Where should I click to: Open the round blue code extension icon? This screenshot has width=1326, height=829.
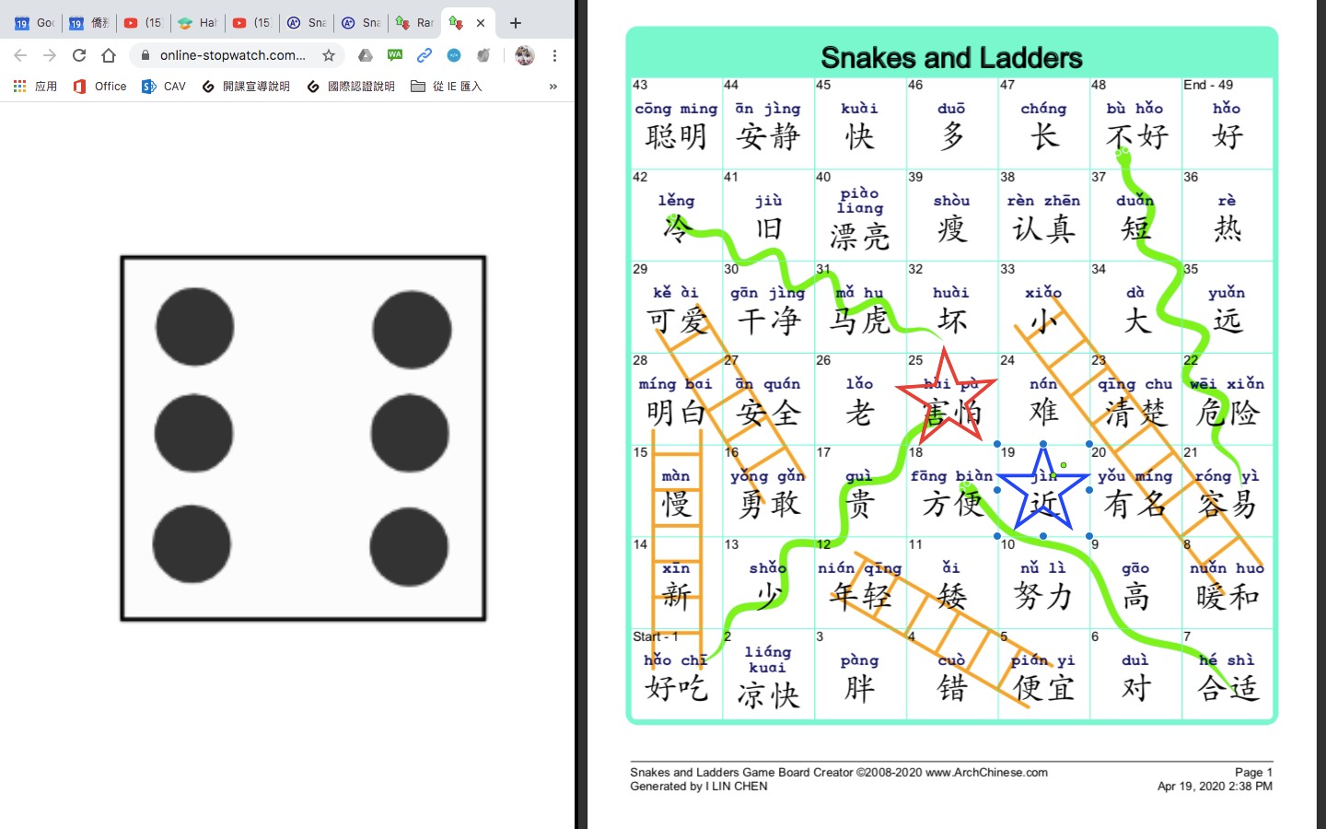coord(454,55)
